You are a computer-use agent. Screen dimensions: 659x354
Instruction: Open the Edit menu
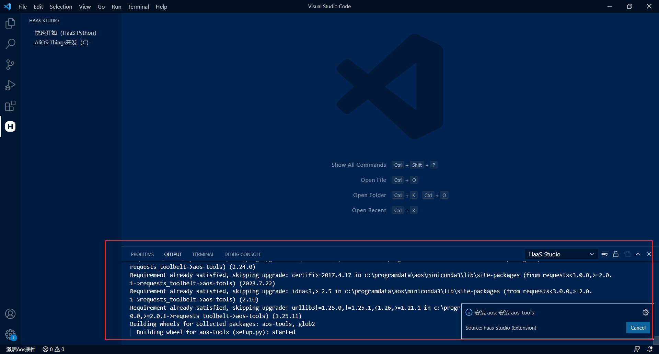point(38,7)
